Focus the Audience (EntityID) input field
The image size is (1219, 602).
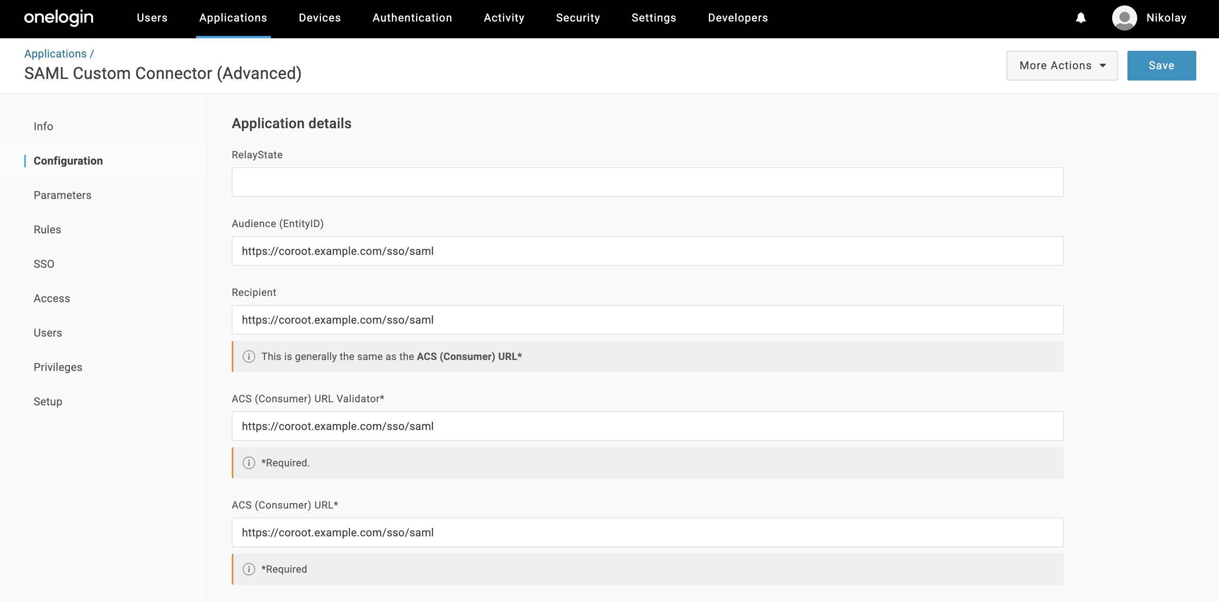tap(647, 251)
